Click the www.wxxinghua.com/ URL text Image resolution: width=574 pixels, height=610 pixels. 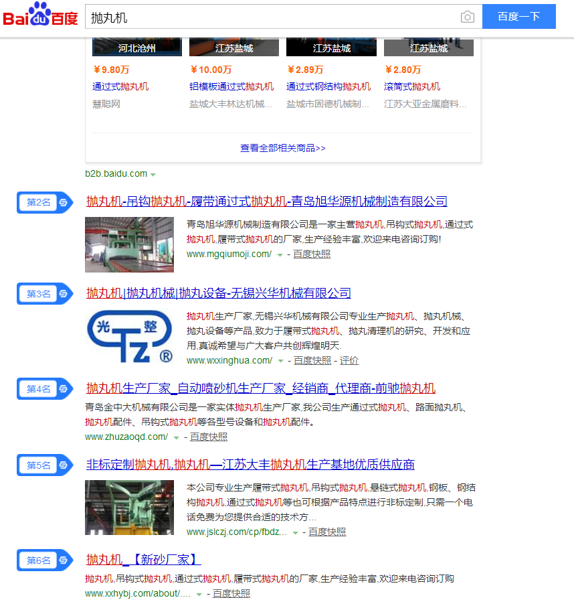(229, 361)
